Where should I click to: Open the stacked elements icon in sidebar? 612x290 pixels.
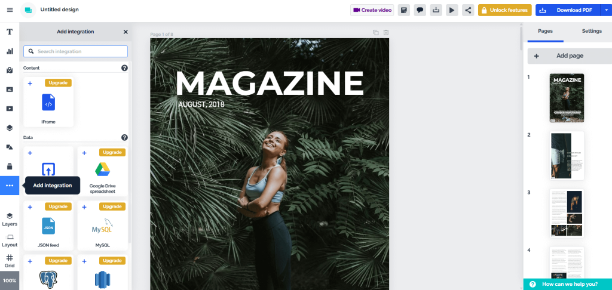click(10, 128)
